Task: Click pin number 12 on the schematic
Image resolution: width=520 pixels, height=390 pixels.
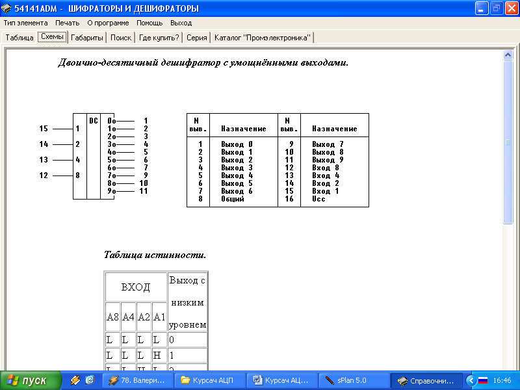Action: 44,175
